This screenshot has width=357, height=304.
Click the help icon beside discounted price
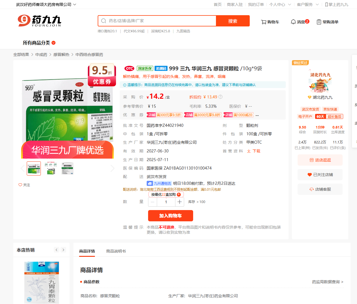click(220, 97)
